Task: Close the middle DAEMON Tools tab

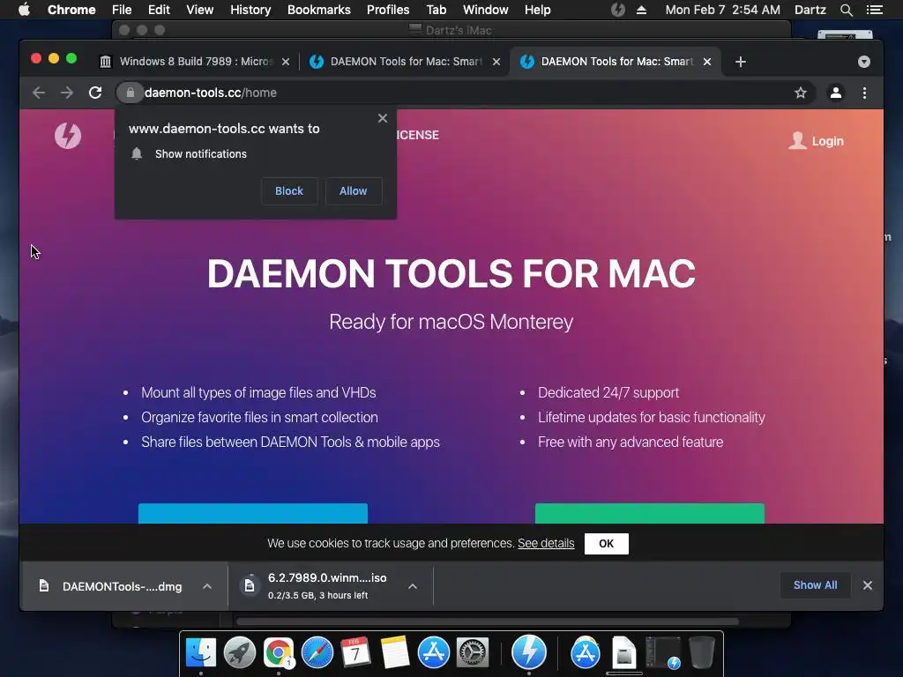Action: 496,62
